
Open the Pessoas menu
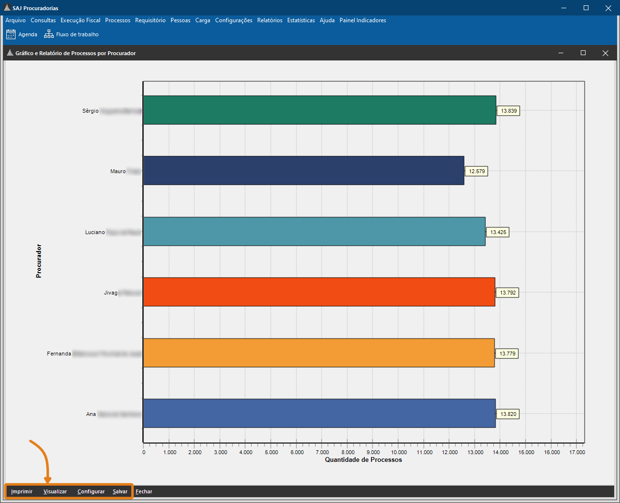[x=180, y=20]
